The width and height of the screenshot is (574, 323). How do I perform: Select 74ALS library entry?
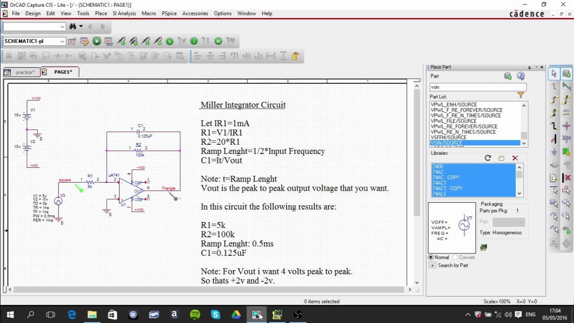473,194
